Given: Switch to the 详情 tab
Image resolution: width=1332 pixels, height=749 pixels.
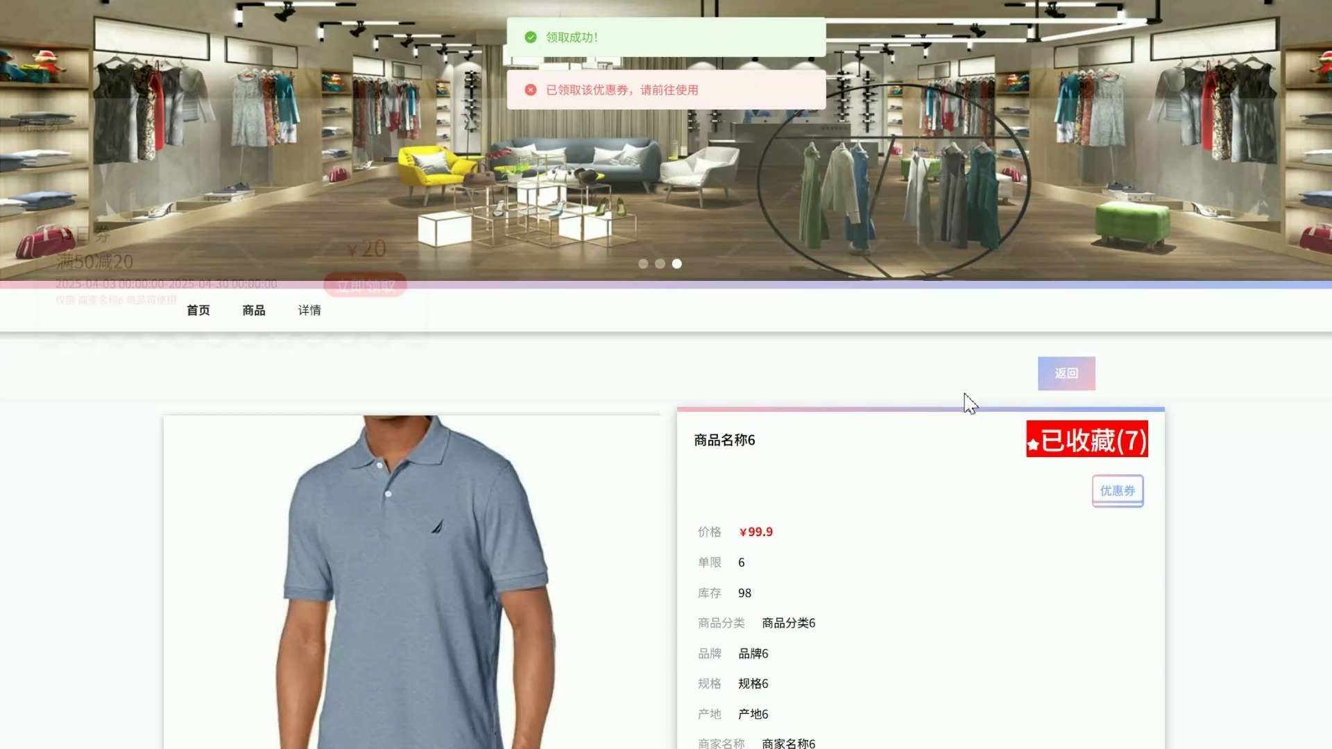Looking at the screenshot, I should coord(309,310).
